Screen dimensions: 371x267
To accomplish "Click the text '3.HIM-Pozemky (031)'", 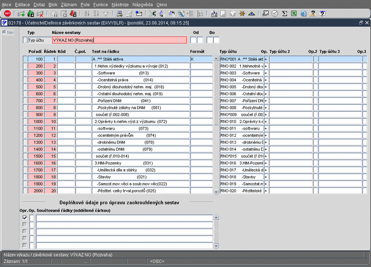I will tap(123, 163).
